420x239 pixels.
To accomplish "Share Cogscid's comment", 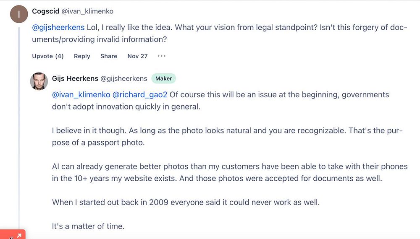I will 109,56.
